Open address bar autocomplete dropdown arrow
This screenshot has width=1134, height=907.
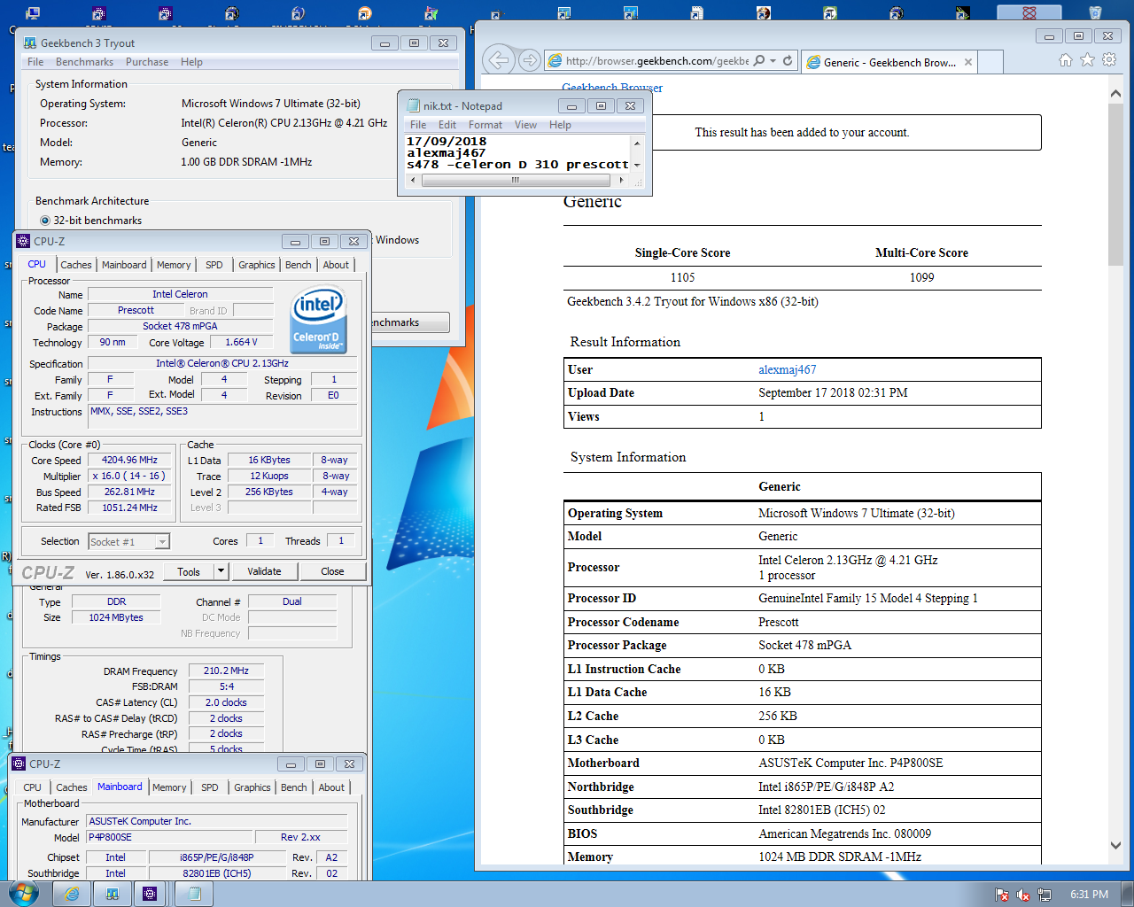[x=773, y=61]
